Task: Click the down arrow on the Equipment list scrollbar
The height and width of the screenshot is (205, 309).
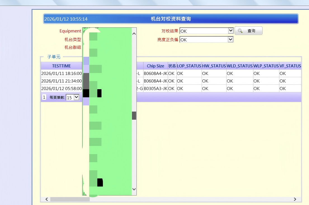Action: [x=134, y=190]
